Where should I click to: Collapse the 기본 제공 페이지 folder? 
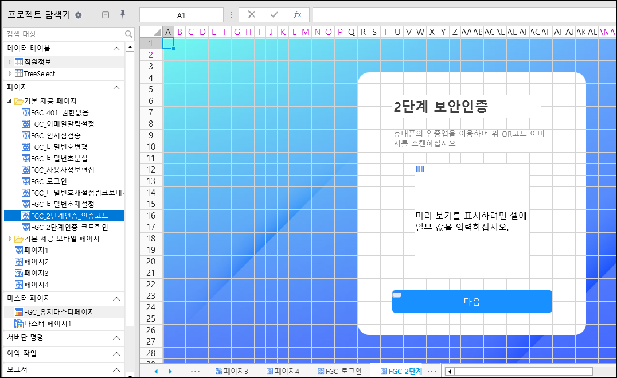(x=9, y=101)
